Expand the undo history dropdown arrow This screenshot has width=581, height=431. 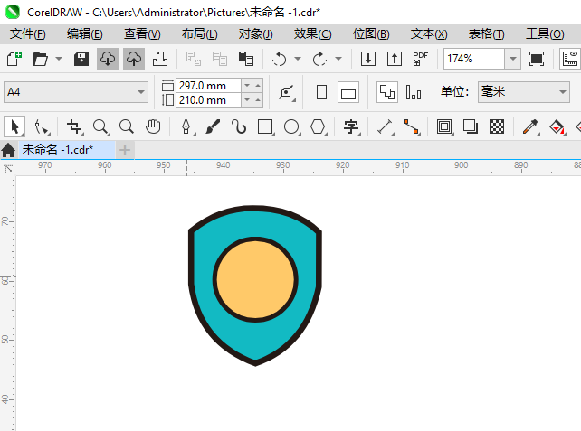tap(298, 59)
